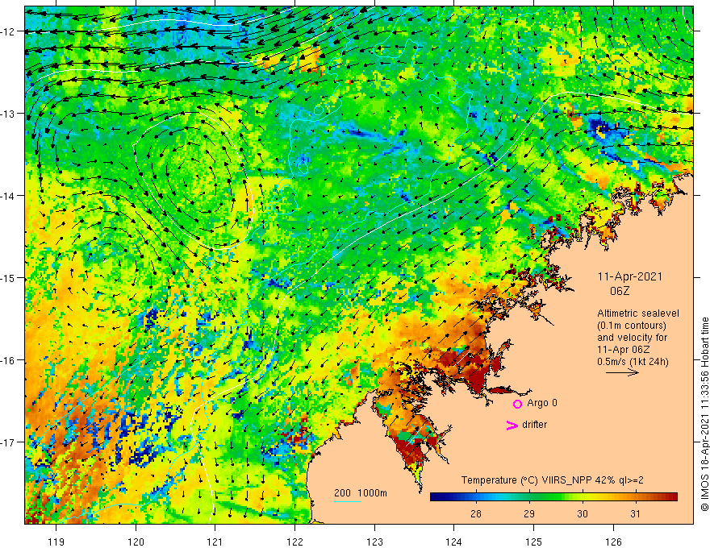Click 'and velocity for' legend line
This screenshot has height=548, width=710.
(632, 338)
